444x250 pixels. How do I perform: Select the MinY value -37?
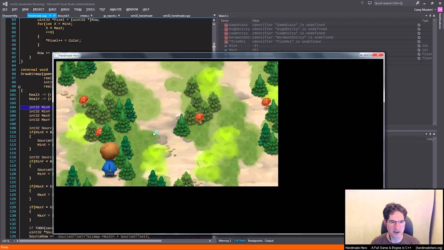(x=255, y=46)
